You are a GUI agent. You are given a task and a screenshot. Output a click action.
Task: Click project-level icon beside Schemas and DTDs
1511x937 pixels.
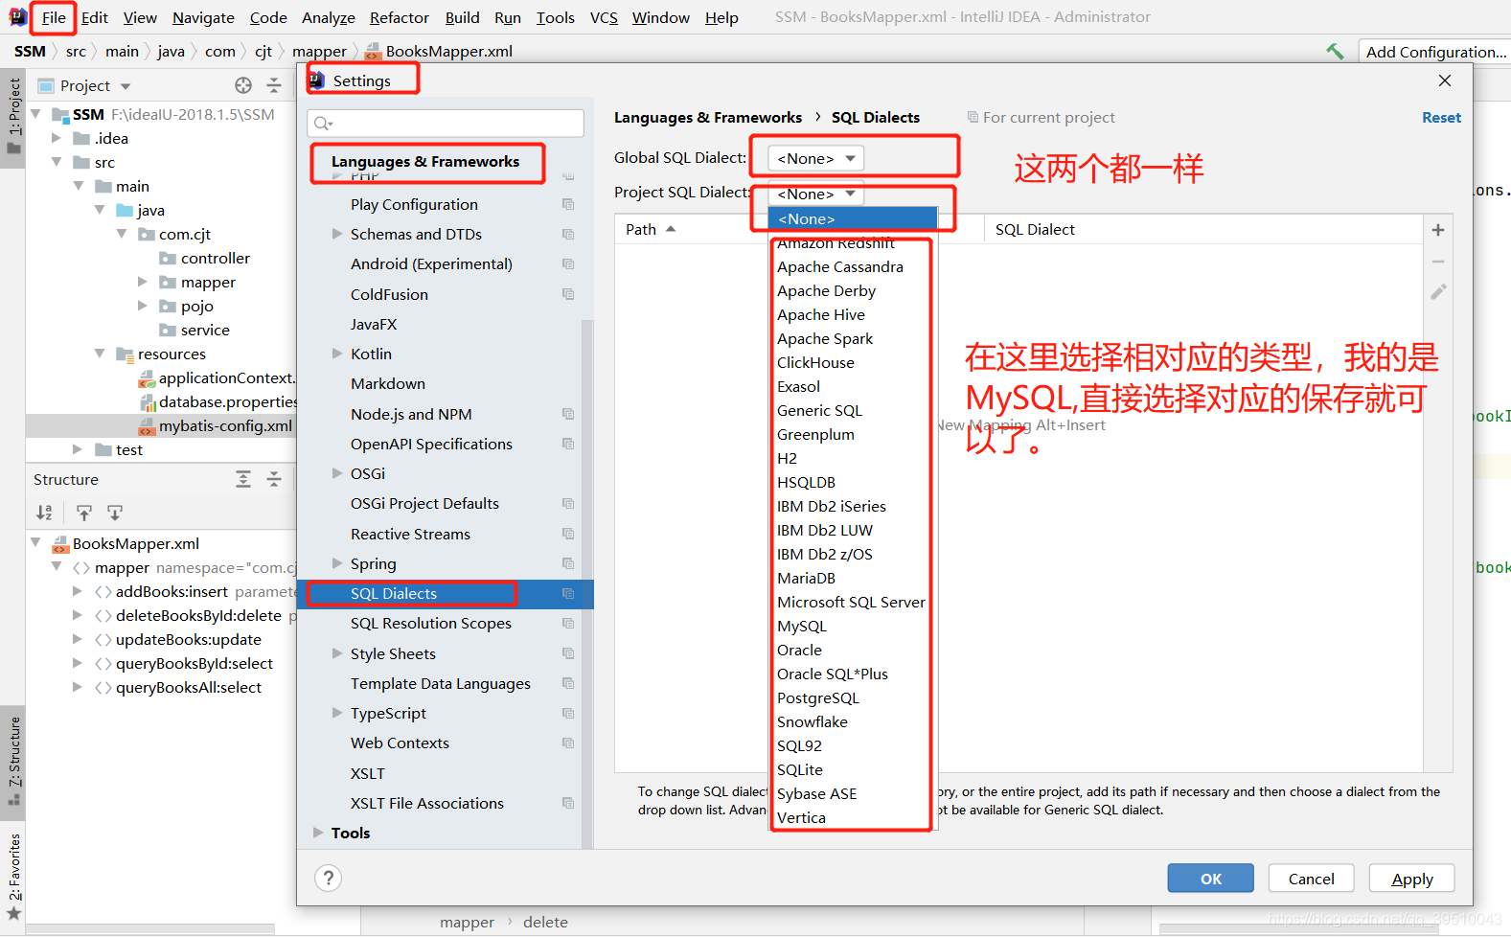(568, 234)
